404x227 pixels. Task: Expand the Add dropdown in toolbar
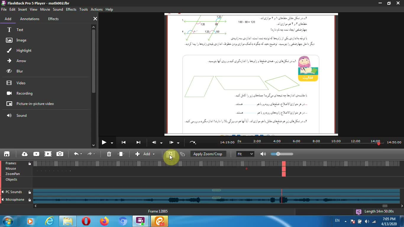pos(153,154)
